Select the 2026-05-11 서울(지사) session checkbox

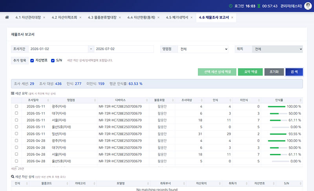coord(16,120)
